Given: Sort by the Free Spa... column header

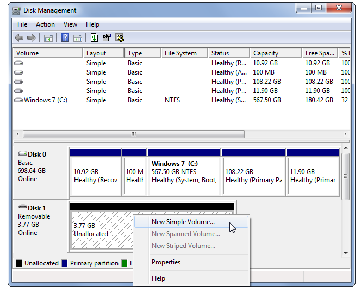Looking at the screenshot, I should coord(320,53).
